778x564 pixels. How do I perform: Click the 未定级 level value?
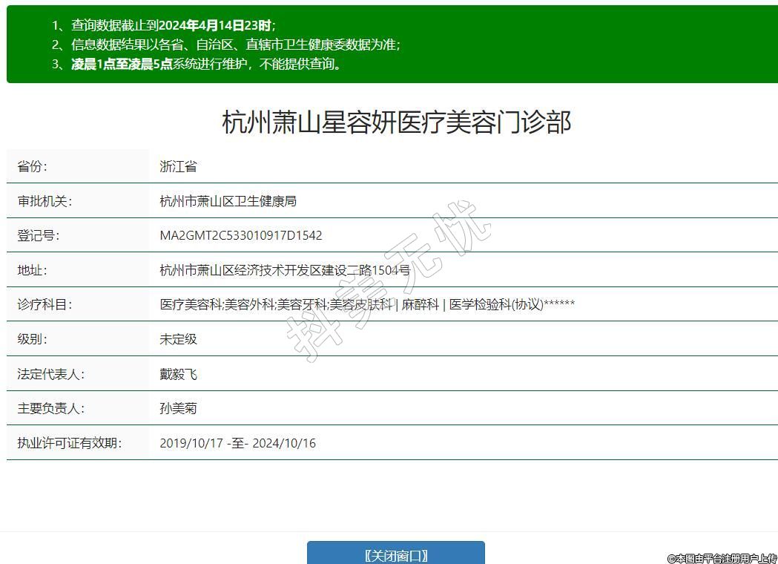[x=178, y=339]
